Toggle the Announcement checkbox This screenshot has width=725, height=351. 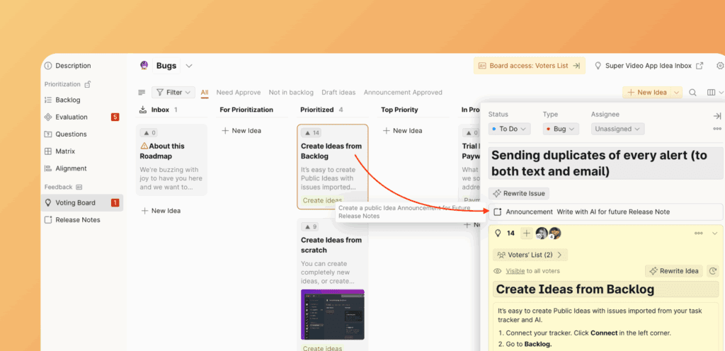tap(497, 212)
